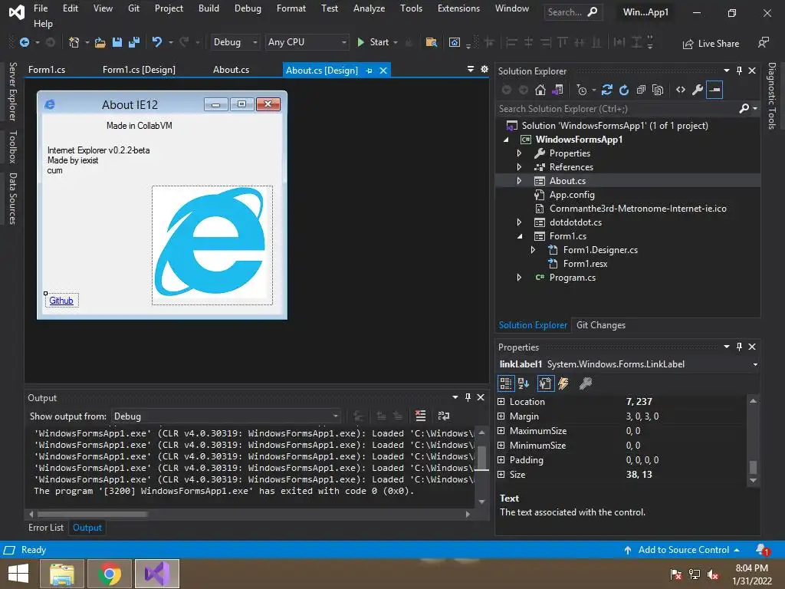Click the Pending Changes Filter clock icon
This screenshot has width=785, height=589.
coord(581,90)
